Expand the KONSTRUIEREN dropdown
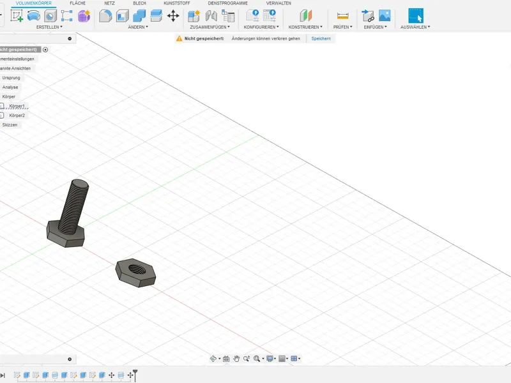 pos(305,27)
